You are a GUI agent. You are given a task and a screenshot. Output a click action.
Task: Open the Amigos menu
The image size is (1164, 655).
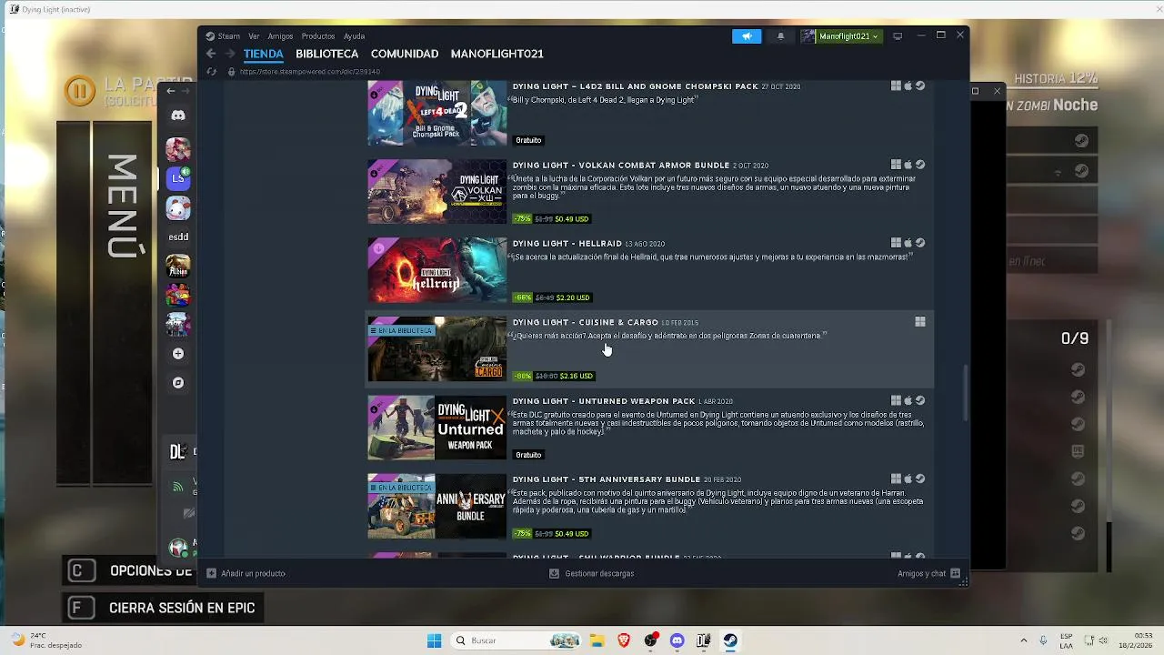[280, 36]
